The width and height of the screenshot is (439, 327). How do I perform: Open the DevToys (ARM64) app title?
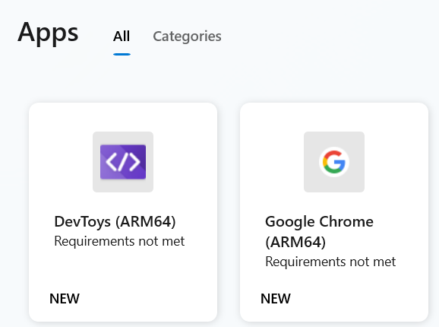coord(115,221)
